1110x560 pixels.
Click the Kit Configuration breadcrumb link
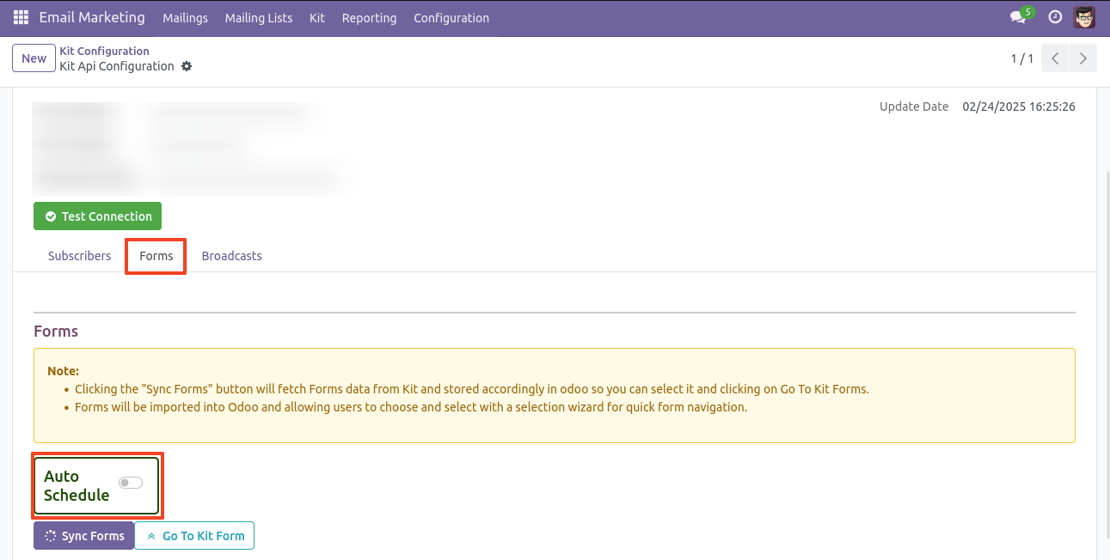[x=104, y=51]
